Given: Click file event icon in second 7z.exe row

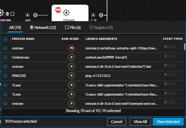Looking at the screenshot, I should coord(169,93).
